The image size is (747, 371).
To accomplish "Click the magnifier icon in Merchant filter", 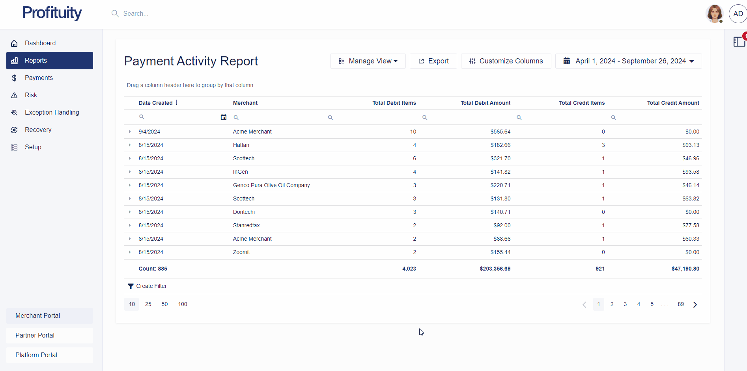I will 236,117.
